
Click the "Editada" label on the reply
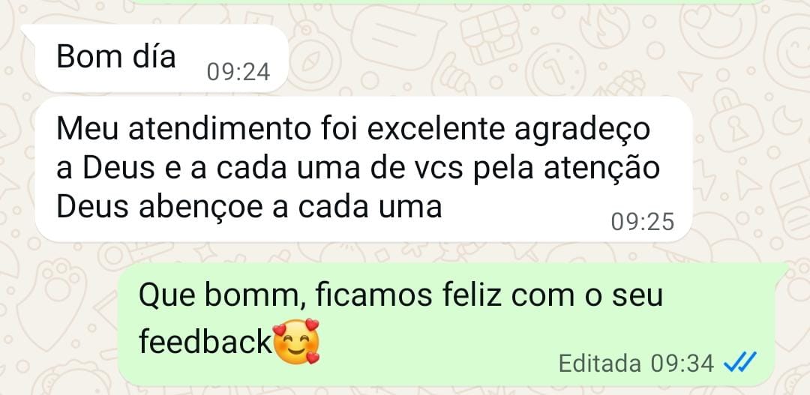(600, 364)
